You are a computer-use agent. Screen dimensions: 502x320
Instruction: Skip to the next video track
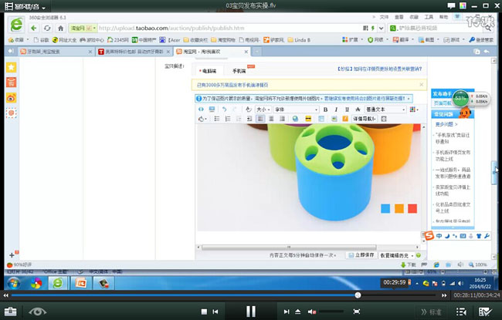pyautogui.click(x=287, y=312)
